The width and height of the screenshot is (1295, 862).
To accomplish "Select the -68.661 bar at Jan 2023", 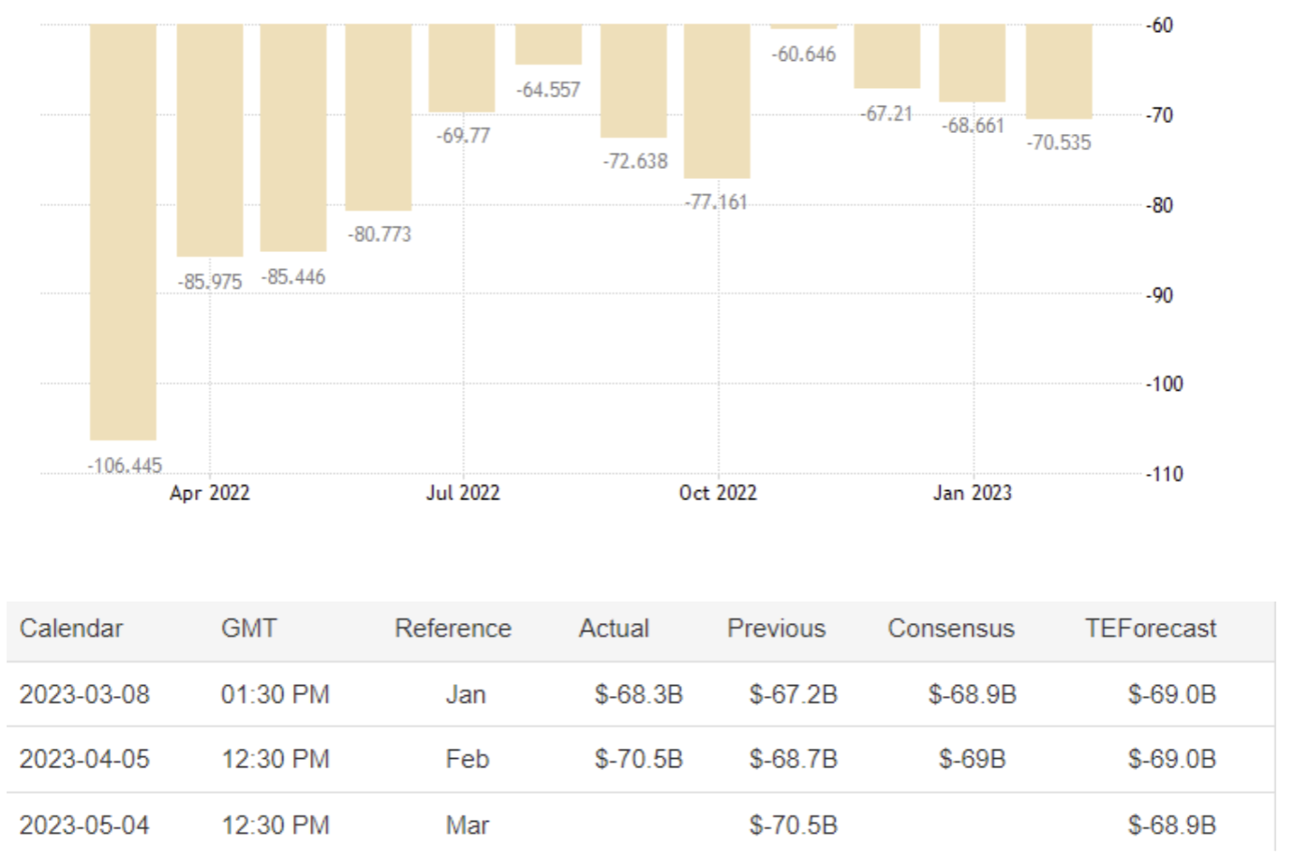I will (x=973, y=63).
